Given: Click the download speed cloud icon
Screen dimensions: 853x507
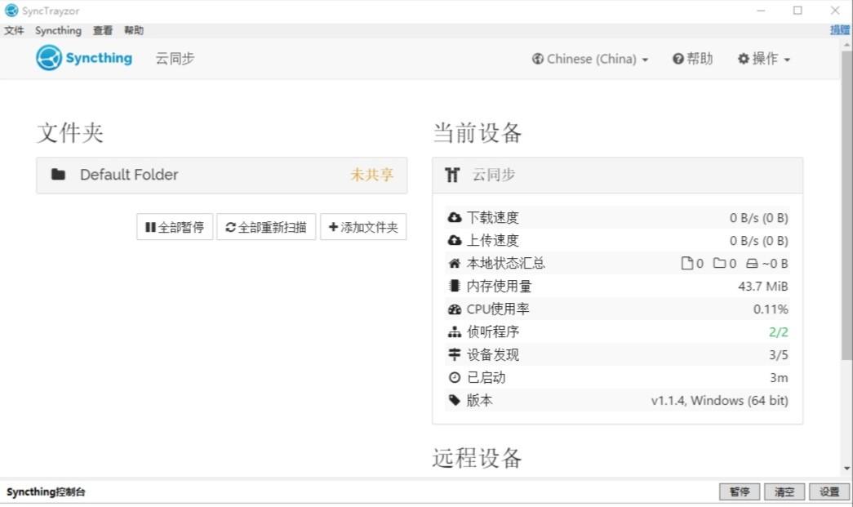Looking at the screenshot, I should (454, 218).
